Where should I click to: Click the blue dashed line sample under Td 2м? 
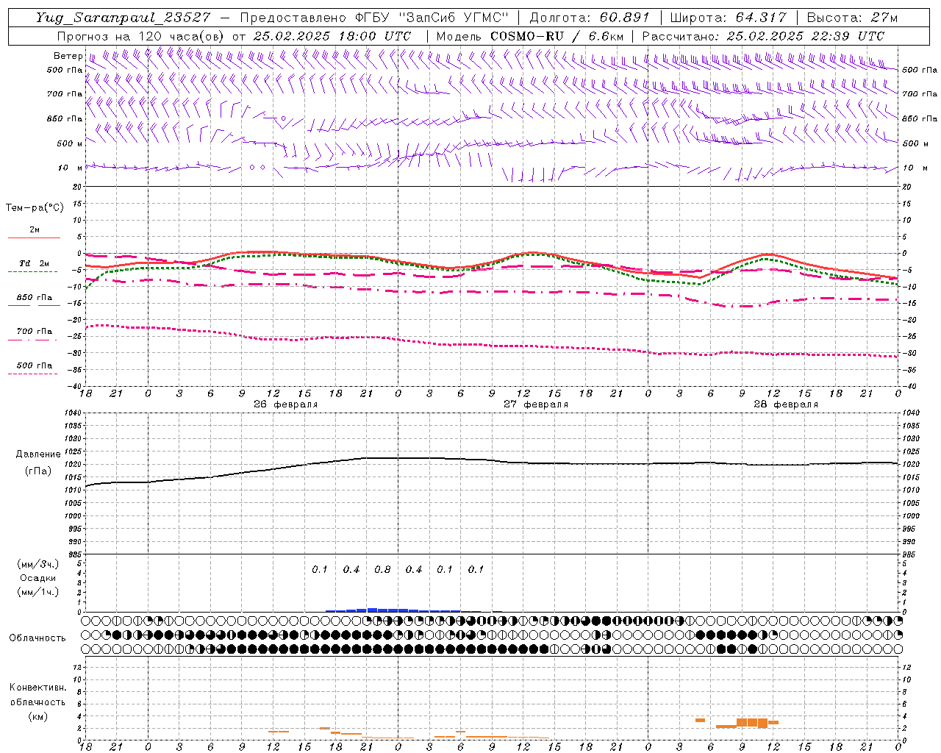click(33, 272)
